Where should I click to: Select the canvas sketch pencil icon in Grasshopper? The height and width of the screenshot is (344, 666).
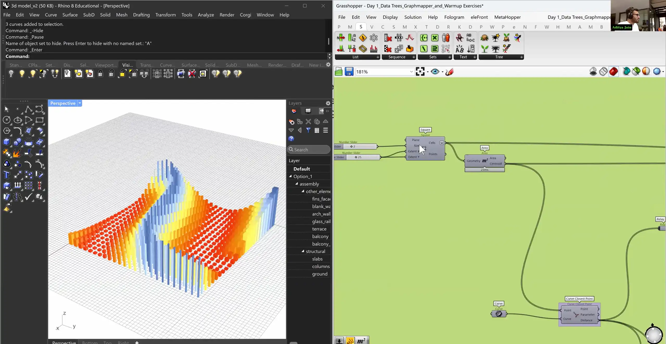[449, 72]
